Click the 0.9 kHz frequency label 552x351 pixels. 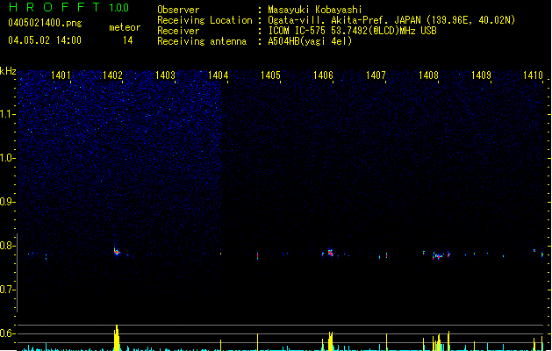click(7, 202)
